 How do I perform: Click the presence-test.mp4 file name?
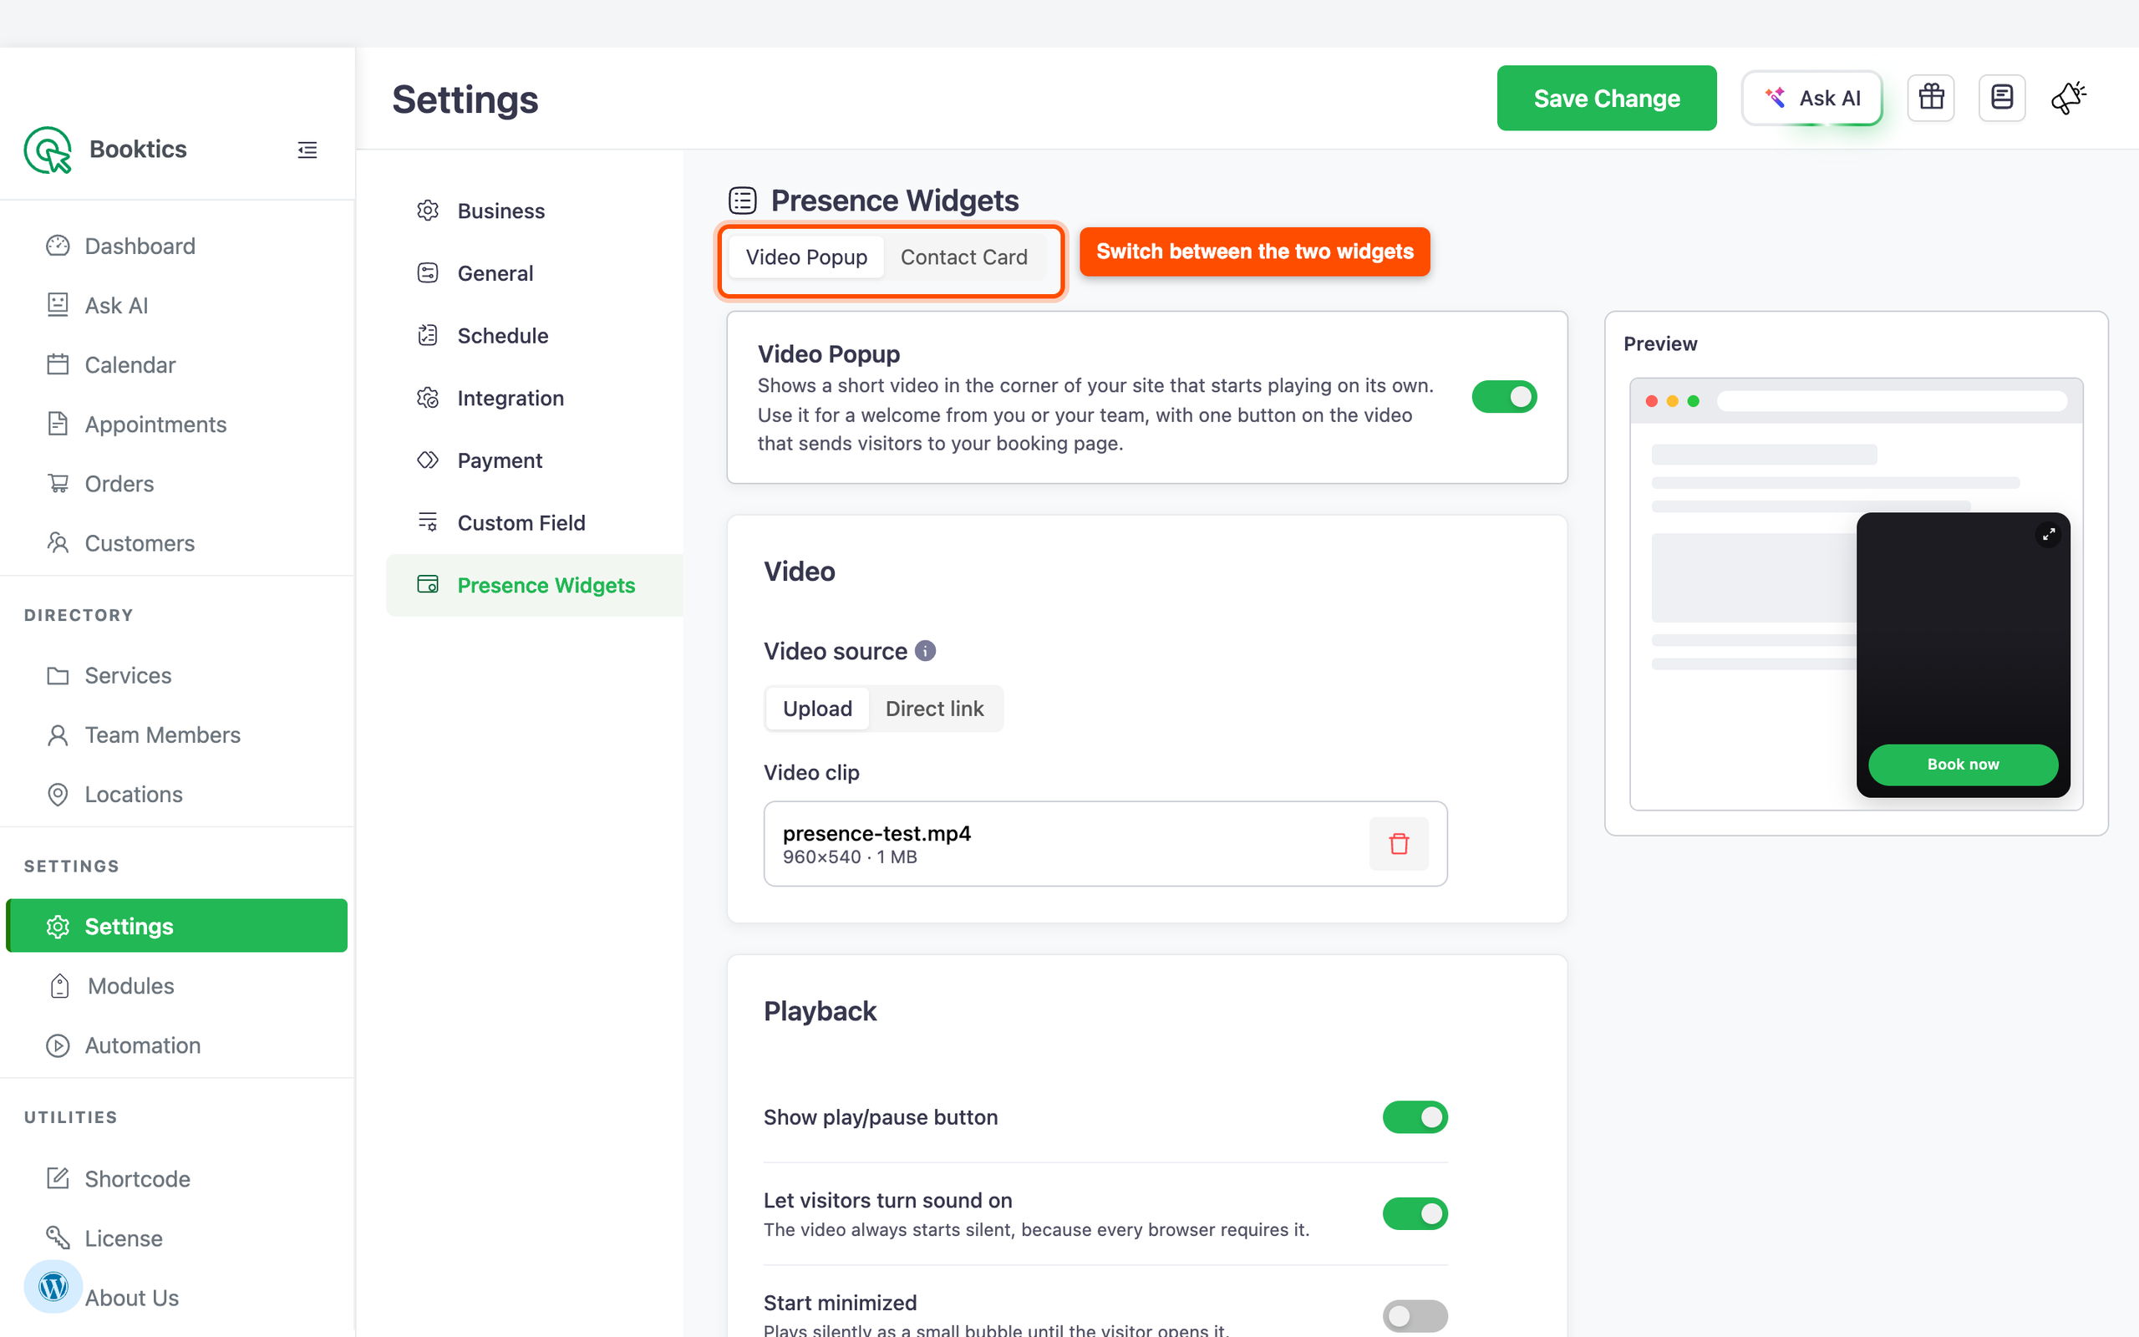click(x=876, y=833)
